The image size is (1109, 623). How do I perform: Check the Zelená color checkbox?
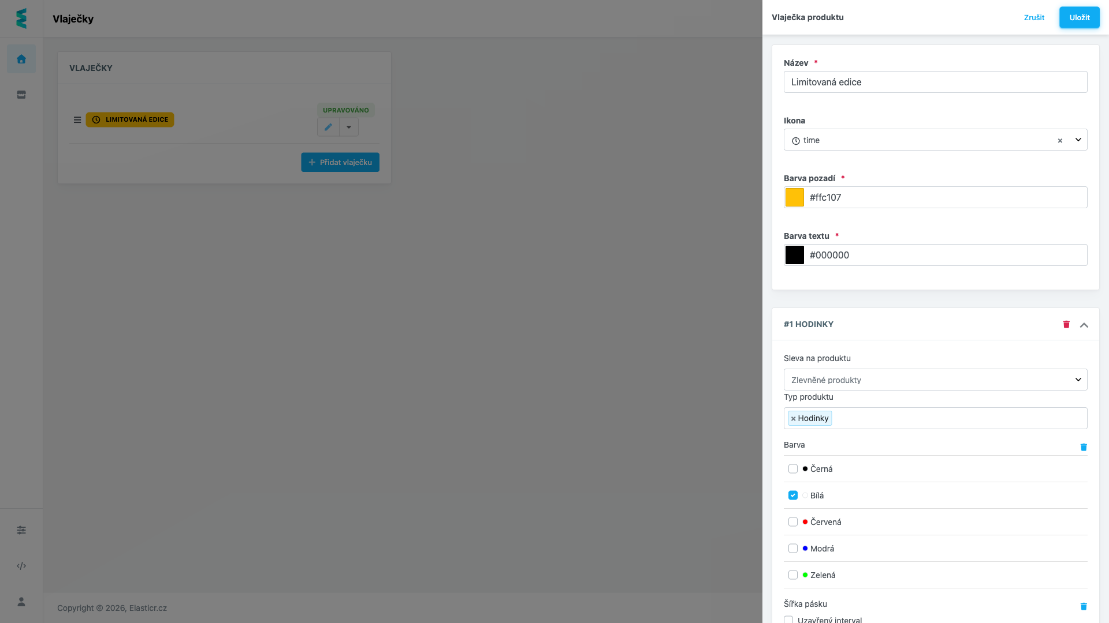793,575
